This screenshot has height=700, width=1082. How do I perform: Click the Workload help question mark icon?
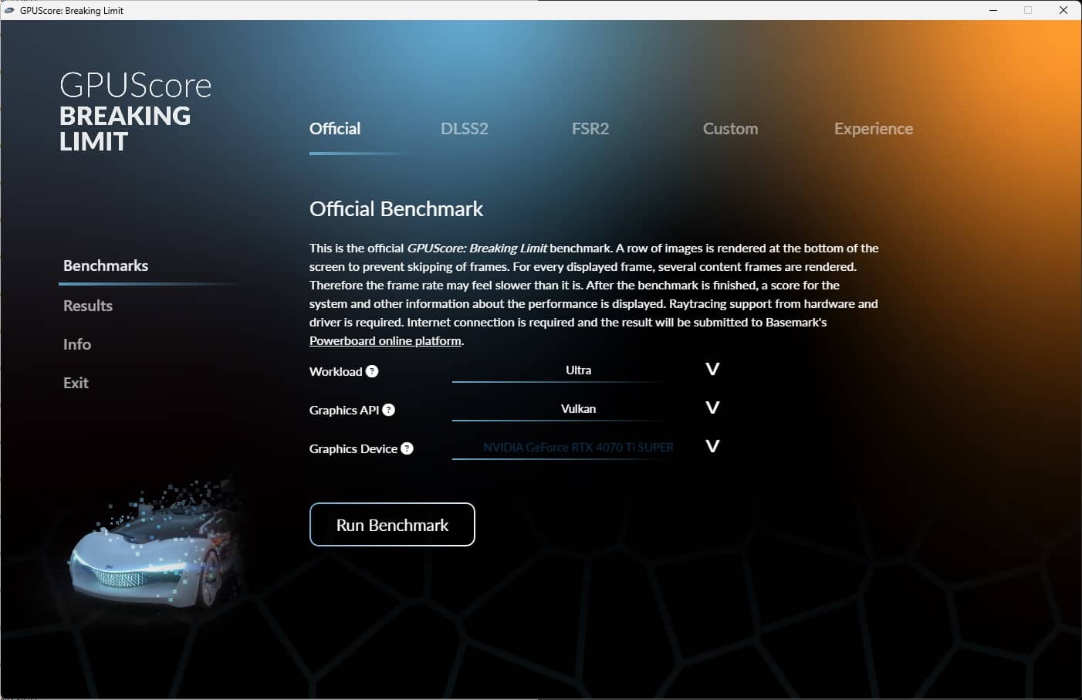(x=372, y=371)
